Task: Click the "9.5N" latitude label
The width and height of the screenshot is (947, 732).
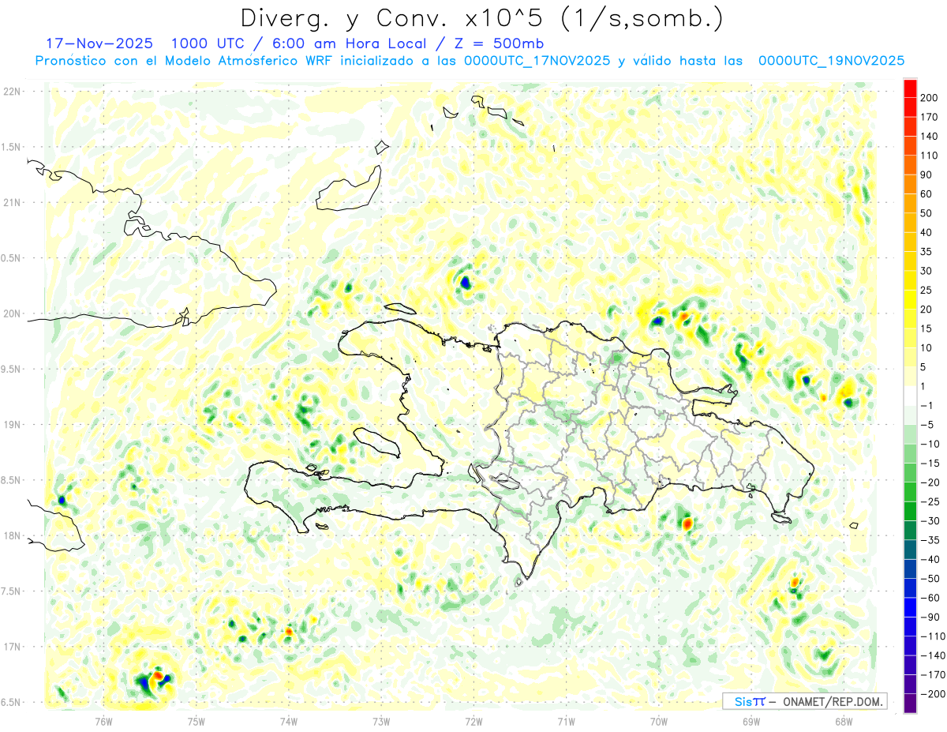Action: [x=12, y=369]
